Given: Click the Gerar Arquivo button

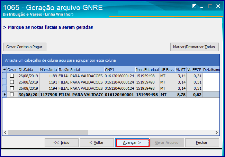Looking at the screenshot, I should [167, 142].
